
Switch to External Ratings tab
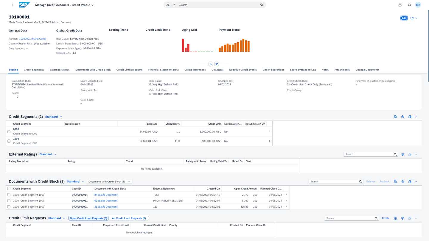60,70
